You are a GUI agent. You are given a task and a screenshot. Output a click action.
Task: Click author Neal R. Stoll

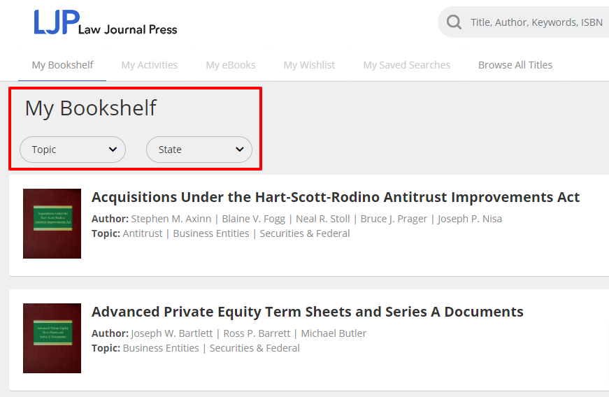tap(322, 219)
